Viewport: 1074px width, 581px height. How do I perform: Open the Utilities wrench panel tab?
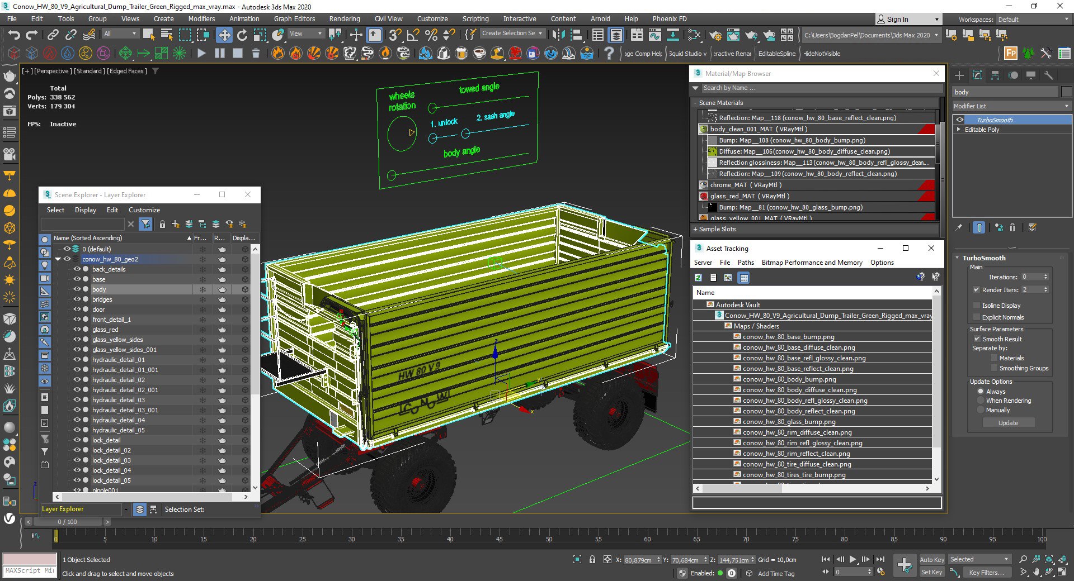pos(1049,75)
